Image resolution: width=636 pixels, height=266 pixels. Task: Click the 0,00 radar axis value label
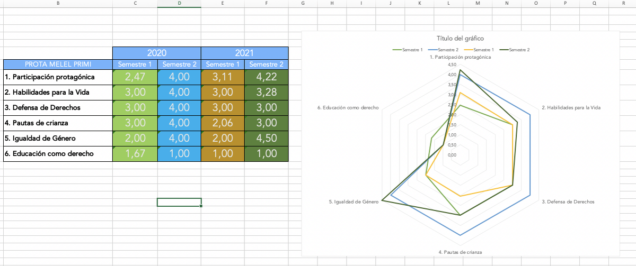[452, 155]
